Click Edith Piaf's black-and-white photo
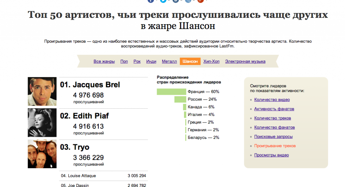Viewport: 345px width, 187px height. pos(42,122)
